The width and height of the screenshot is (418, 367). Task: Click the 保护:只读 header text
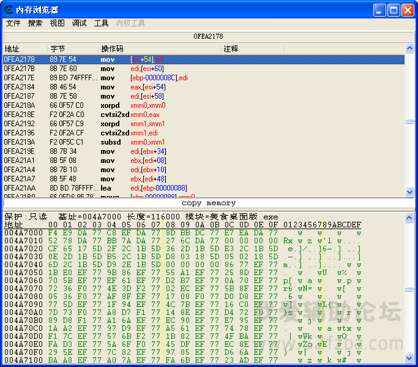click(x=26, y=216)
